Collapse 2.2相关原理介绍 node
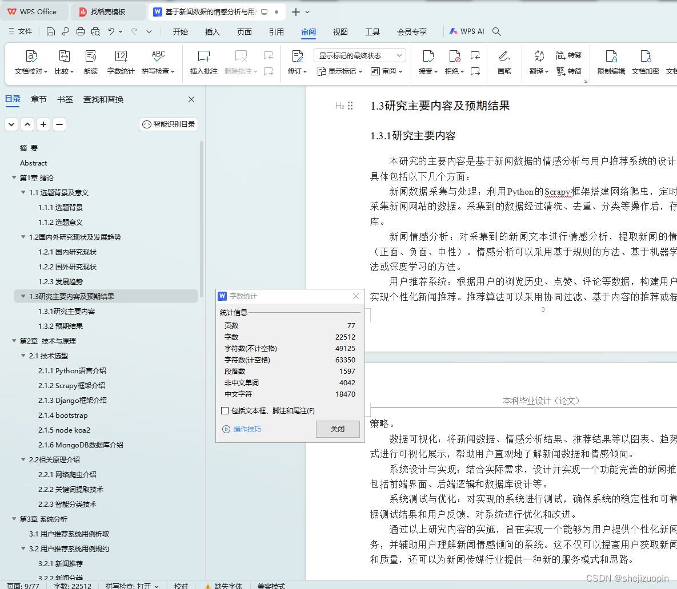Image resolution: width=677 pixels, height=589 pixels. (x=23, y=459)
